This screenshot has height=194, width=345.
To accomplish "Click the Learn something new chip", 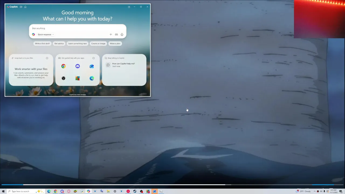I will tap(77, 43).
